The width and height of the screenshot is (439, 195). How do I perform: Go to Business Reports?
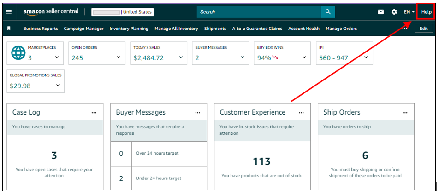click(x=41, y=29)
